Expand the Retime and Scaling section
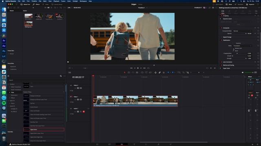This screenshot has width=261, height=146. point(228,65)
